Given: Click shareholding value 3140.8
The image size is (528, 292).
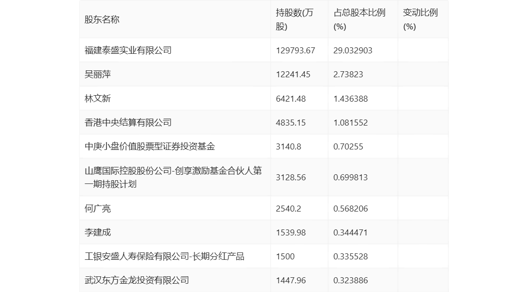Looking at the screenshot, I should (288, 147).
